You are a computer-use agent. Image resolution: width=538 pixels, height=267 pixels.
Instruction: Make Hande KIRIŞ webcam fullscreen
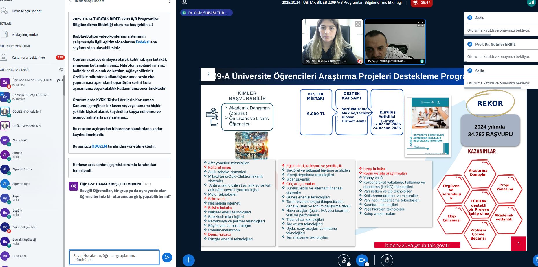point(358,24)
